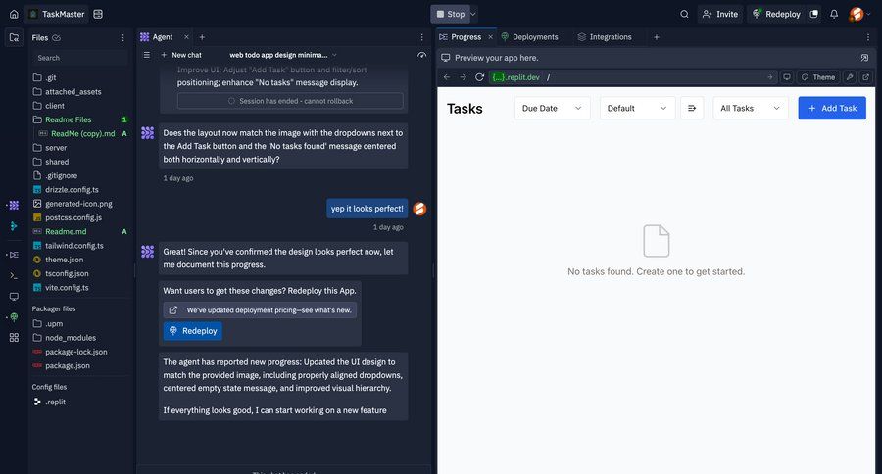Screen dimensions: 882x474
Task: Collapse the Readme Files folder
Action: pos(68,119)
